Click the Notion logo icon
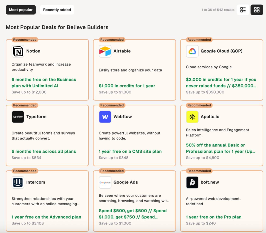266x233 pixels. [18, 51]
